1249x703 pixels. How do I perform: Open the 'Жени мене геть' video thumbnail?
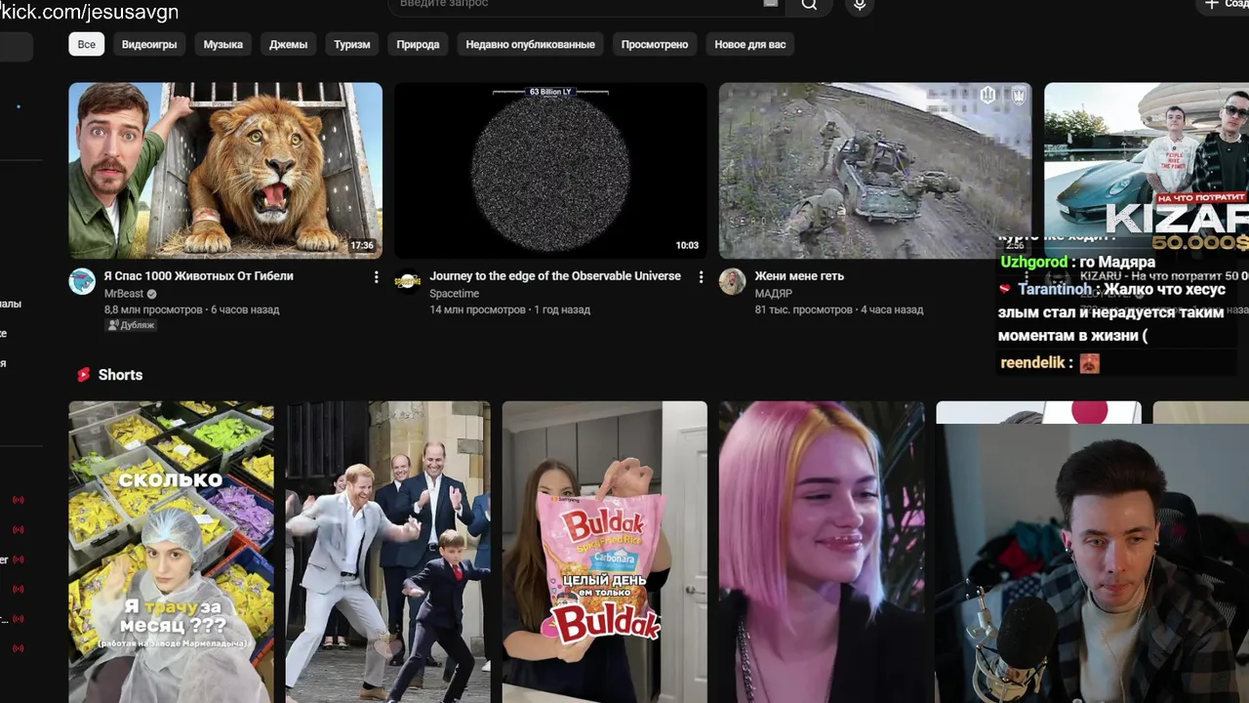tap(875, 170)
